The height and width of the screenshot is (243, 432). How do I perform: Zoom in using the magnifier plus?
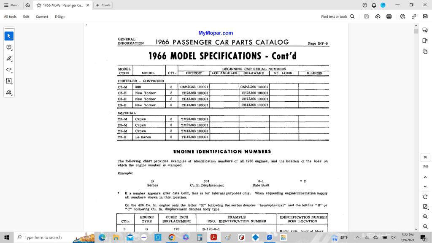(425, 216)
